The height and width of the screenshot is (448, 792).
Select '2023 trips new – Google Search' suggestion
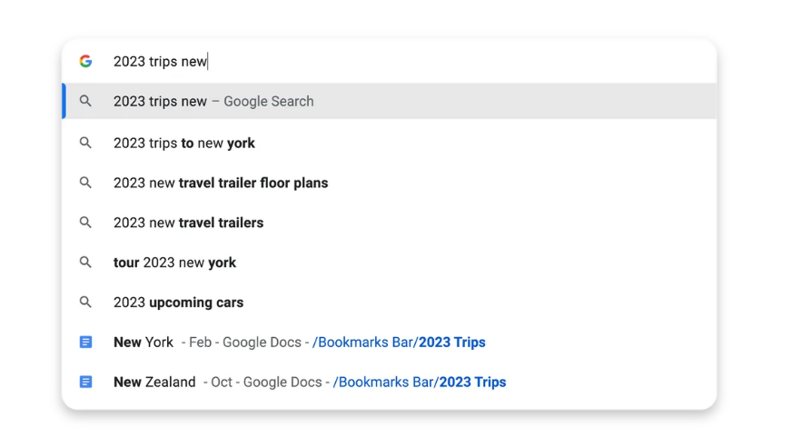coord(389,101)
